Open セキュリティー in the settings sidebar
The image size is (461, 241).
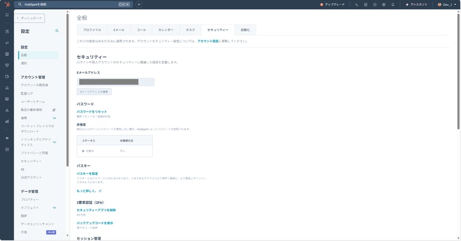tap(31, 161)
